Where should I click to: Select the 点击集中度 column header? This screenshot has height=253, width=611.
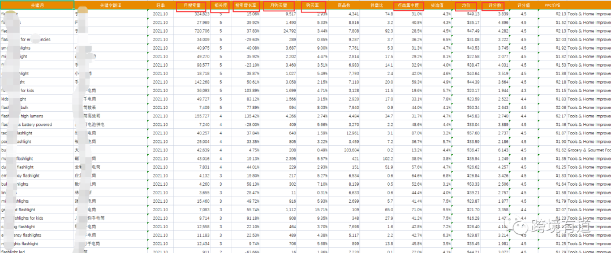click(409, 6)
